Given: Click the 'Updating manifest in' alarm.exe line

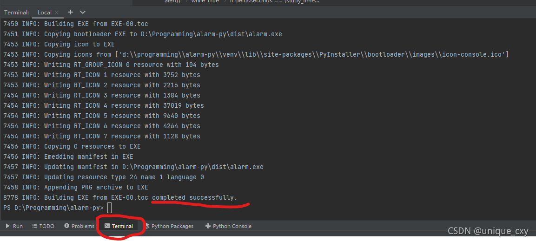Looking at the screenshot, I should pyautogui.click(x=133, y=167).
